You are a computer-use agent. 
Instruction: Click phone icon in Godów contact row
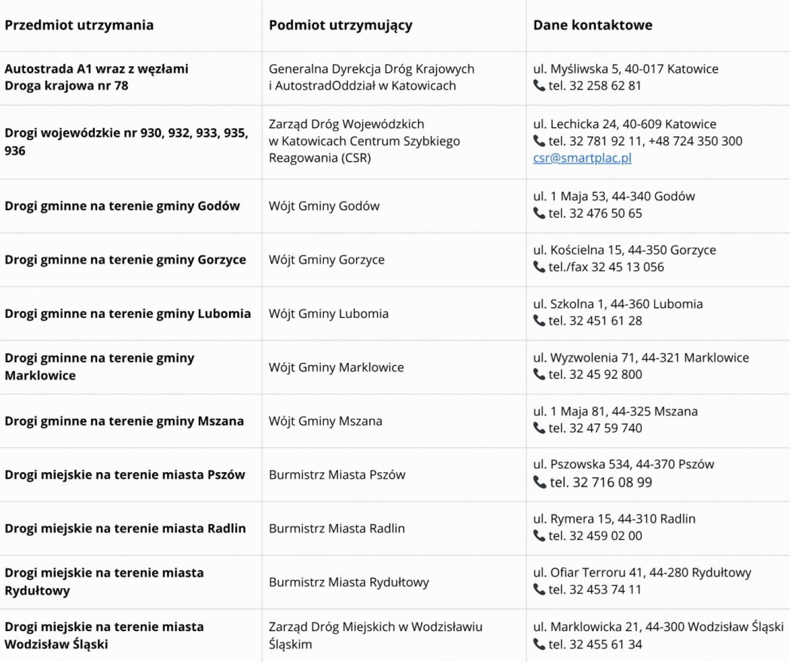(539, 213)
